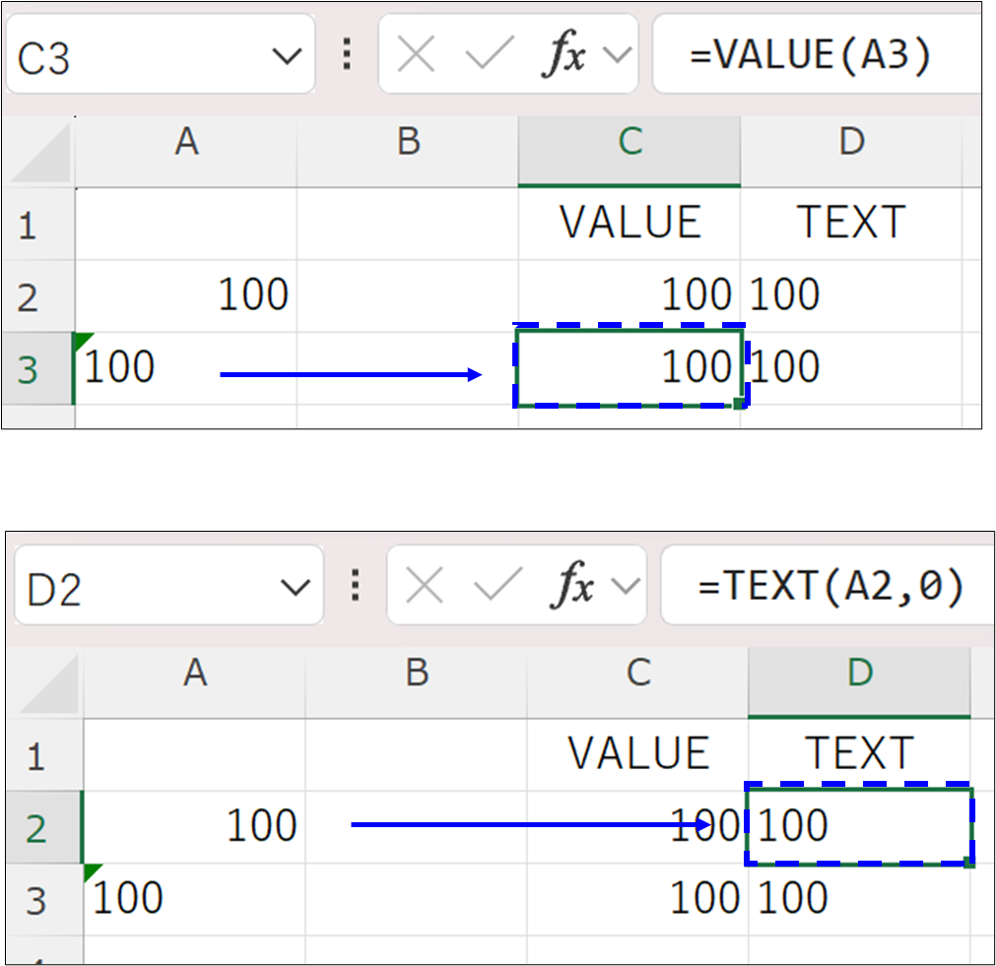Click the three-dot resize handle beside the C3 Name Box
The height and width of the screenshot is (966, 996).
347,56
